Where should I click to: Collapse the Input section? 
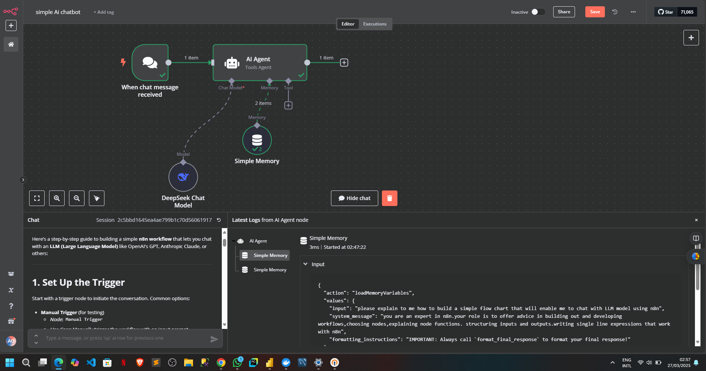pyautogui.click(x=306, y=264)
